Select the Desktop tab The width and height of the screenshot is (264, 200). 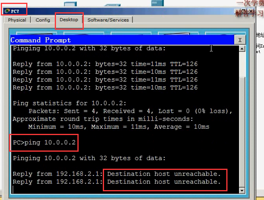tap(69, 20)
